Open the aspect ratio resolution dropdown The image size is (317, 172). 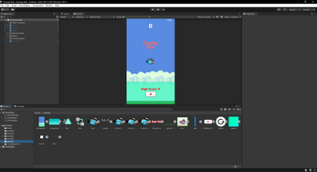[102, 17]
